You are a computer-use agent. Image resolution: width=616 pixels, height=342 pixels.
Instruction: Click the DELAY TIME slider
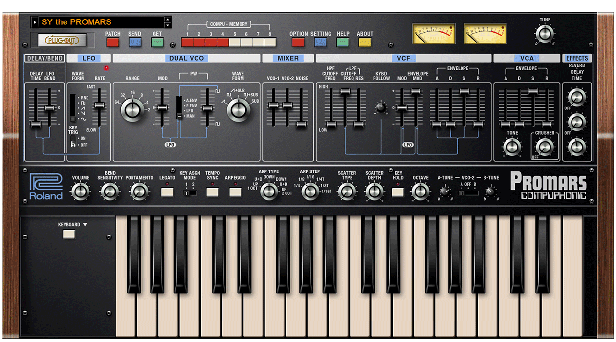coord(35,125)
